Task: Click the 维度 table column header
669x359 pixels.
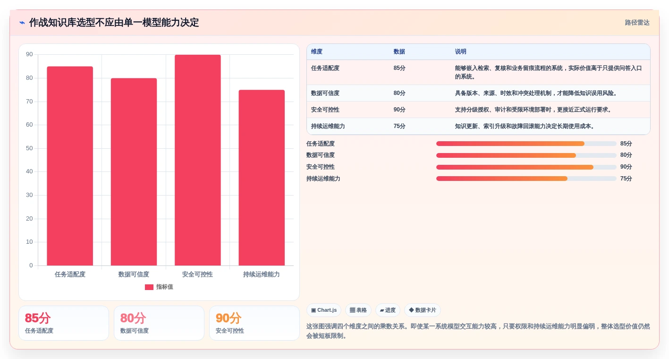Action: coord(317,52)
